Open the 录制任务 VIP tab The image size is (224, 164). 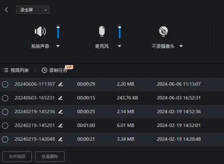pos(57,70)
